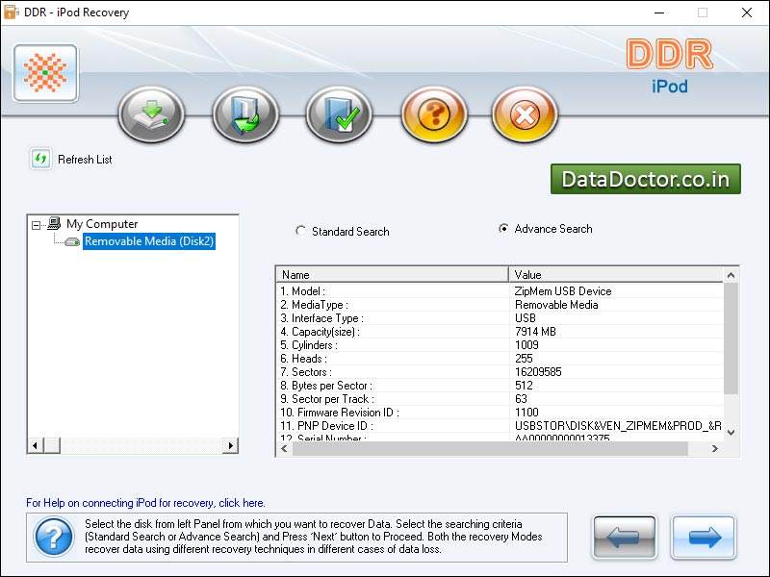Screen dimensions: 770x577
Task: Click the Refresh List icon
Action: click(38, 160)
